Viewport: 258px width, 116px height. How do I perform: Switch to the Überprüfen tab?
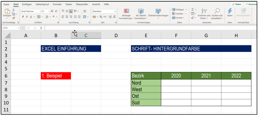coord(82,5)
